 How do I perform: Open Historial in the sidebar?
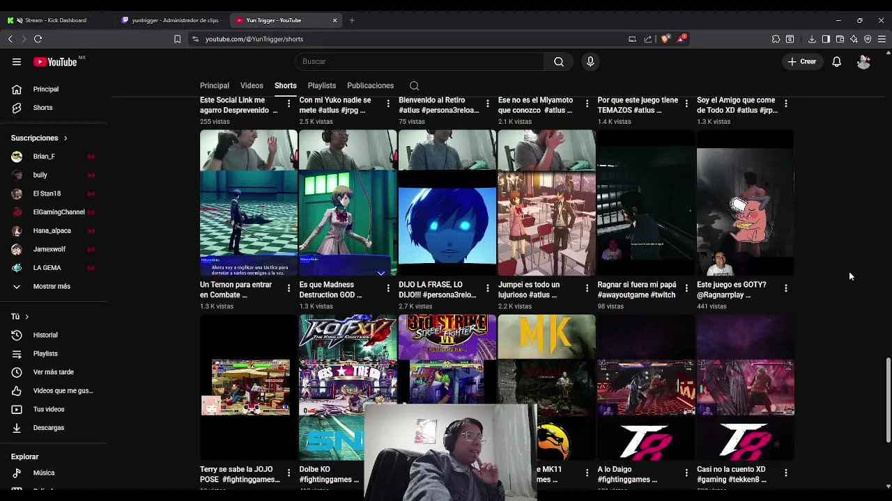[53, 335]
